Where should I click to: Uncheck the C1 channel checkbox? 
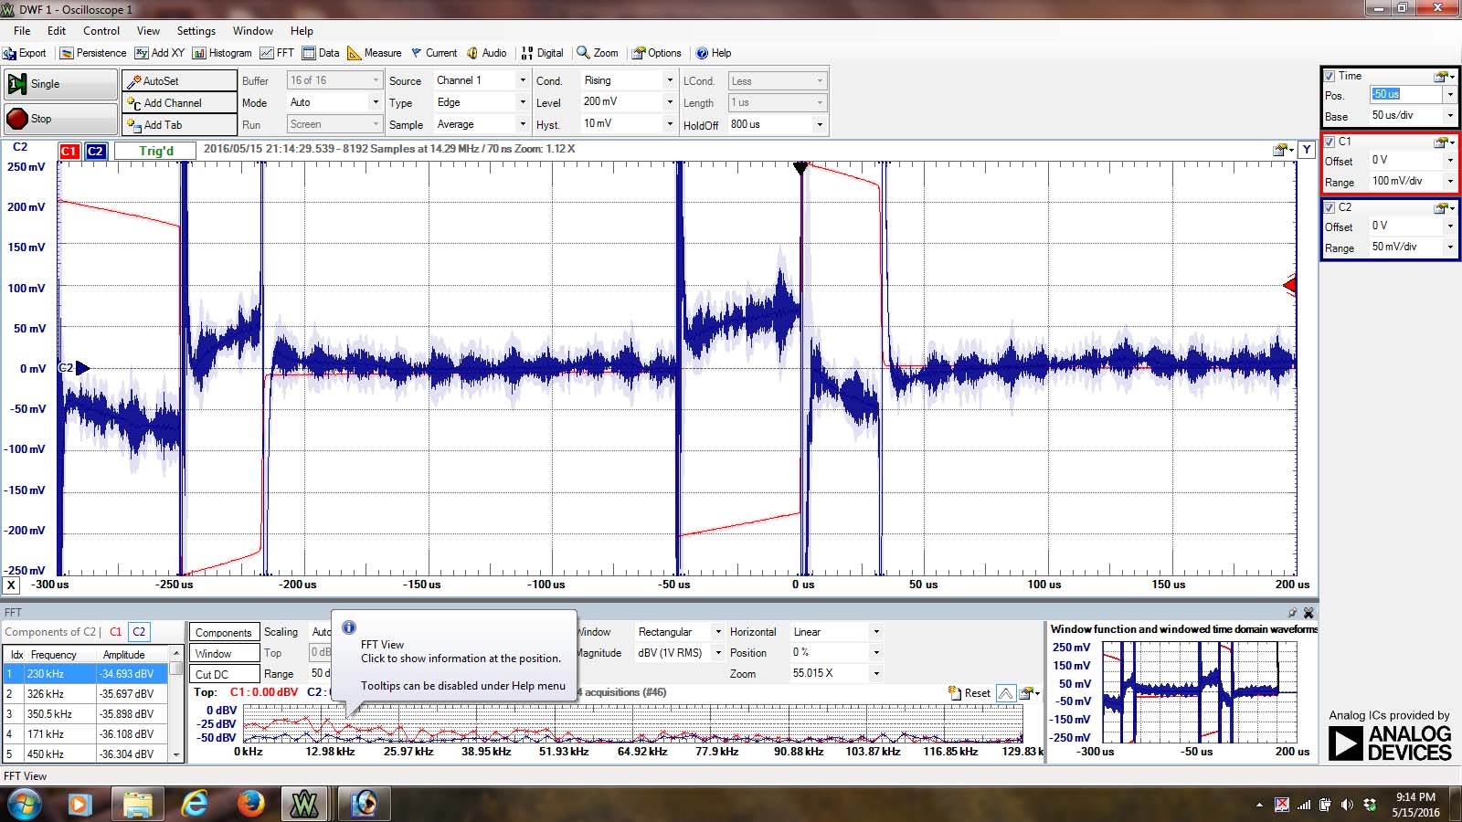[1330, 142]
